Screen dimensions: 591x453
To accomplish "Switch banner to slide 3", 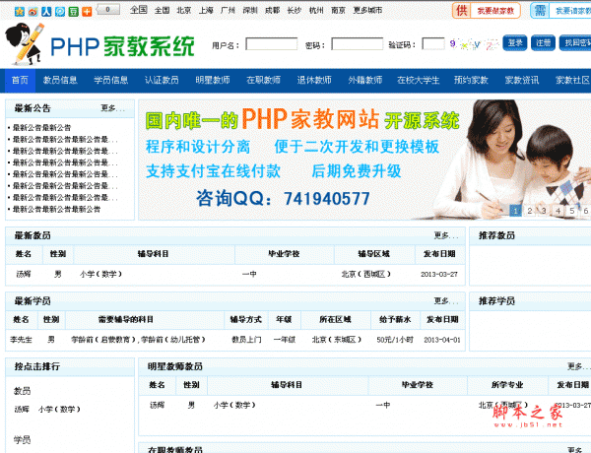I will (x=544, y=211).
